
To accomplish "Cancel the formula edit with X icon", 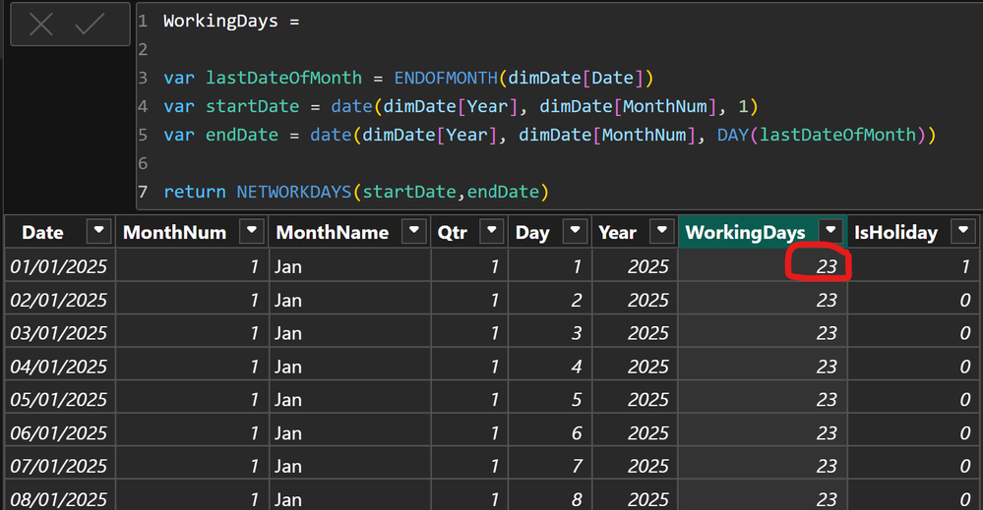I will (40, 25).
